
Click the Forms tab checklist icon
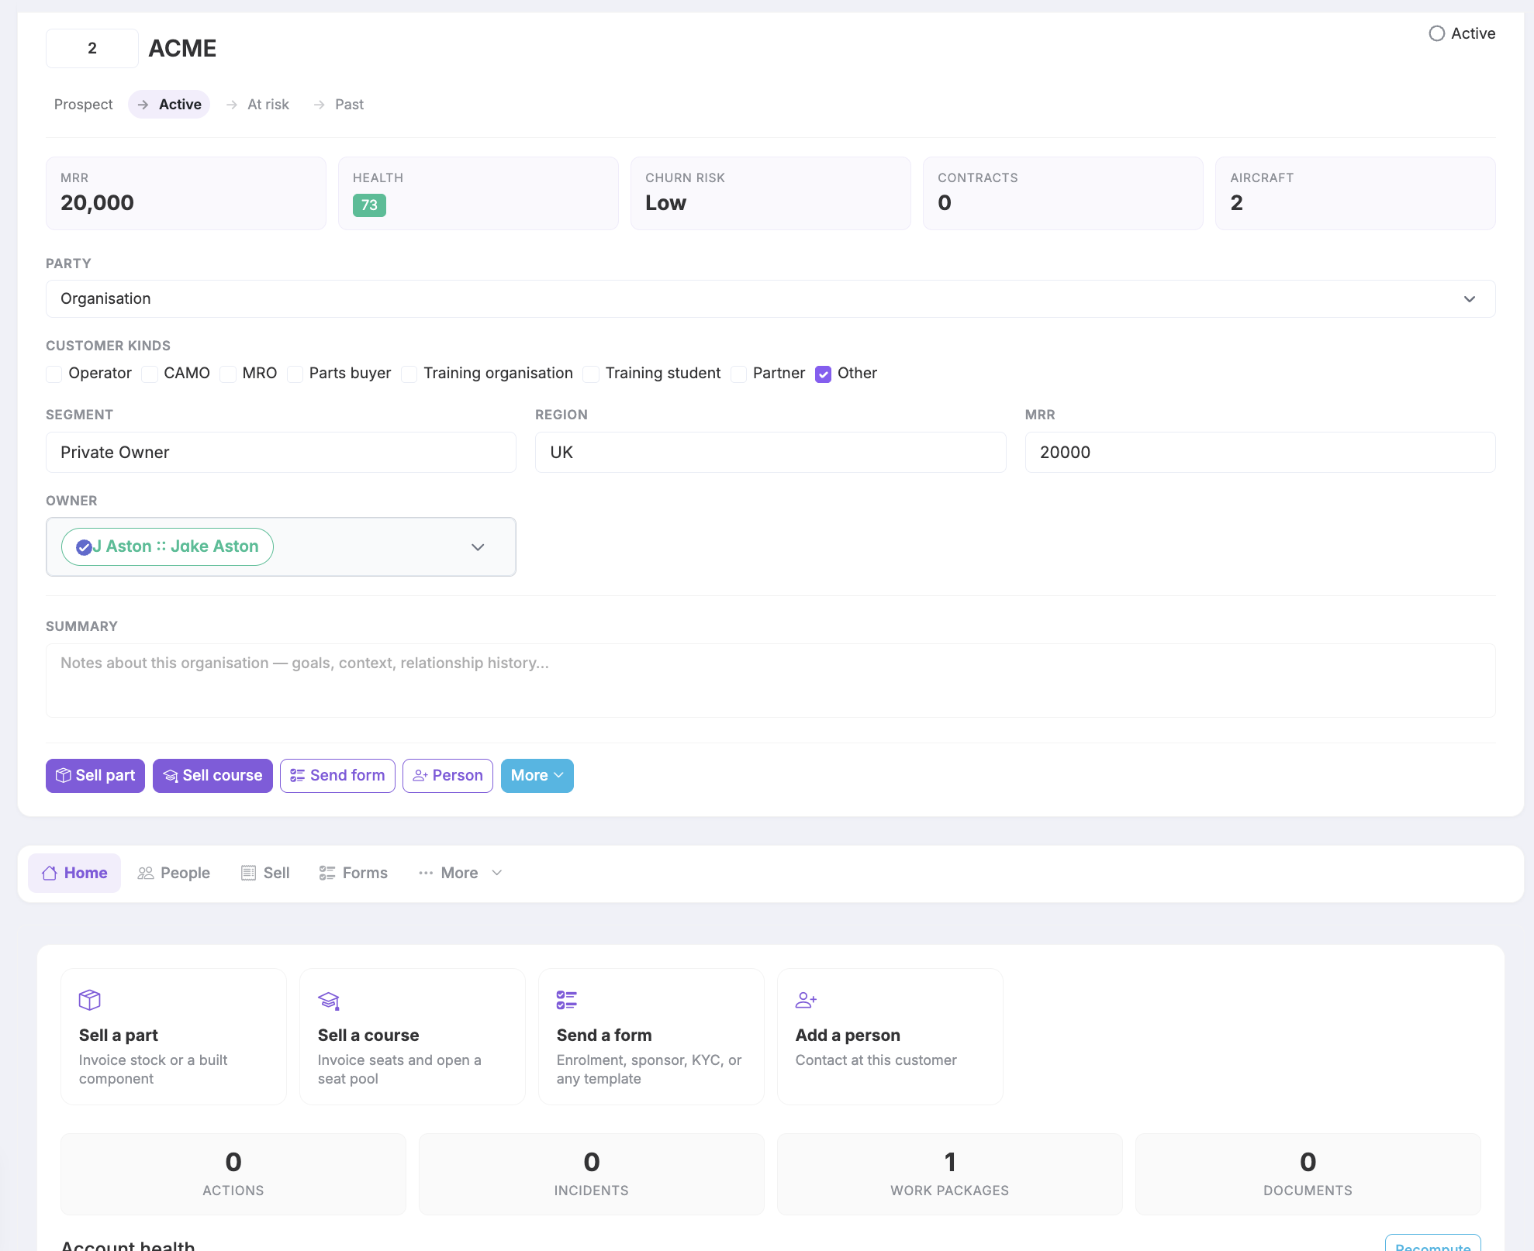pyautogui.click(x=327, y=873)
